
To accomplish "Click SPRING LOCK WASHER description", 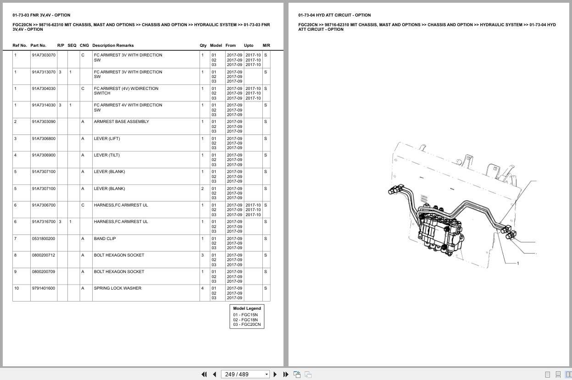I will pyautogui.click(x=117, y=288).
